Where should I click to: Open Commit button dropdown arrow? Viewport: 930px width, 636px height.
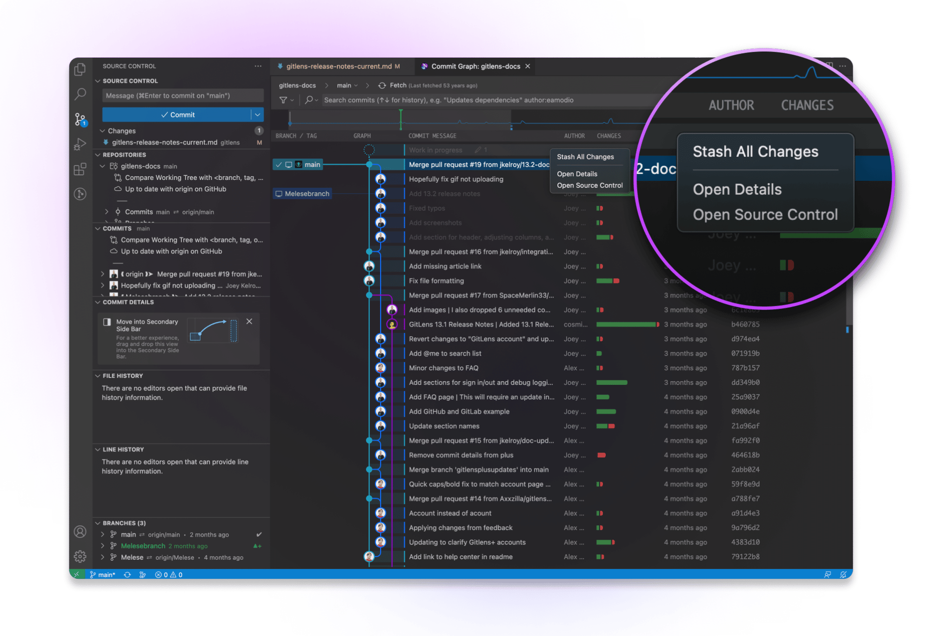tap(258, 115)
